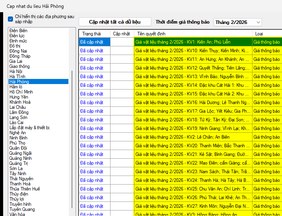
Task: Click the 'Loại' column header
Action: coord(259,34)
